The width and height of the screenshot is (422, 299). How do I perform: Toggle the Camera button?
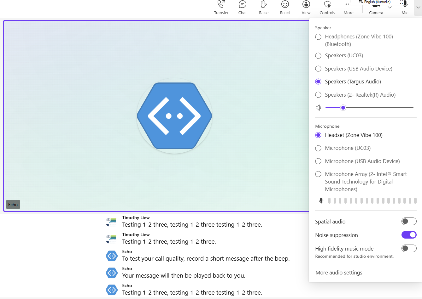[x=376, y=8]
